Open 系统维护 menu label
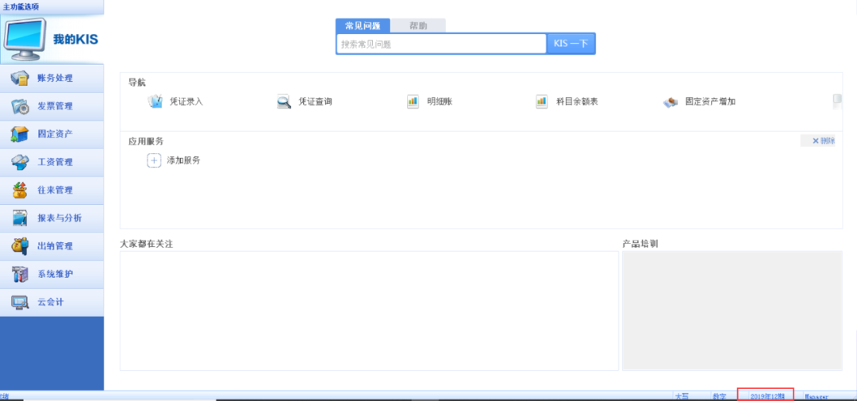The image size is (857, 401). [55, 274]
